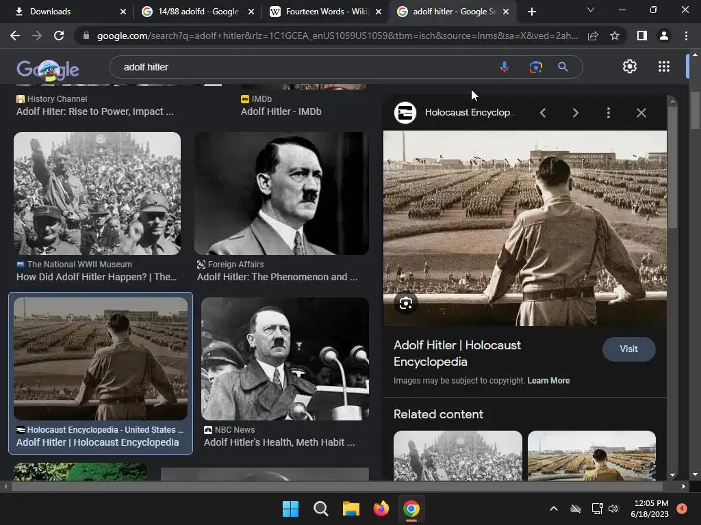Screen dimensions: 701x525
Task: Open the tab search dropdown chevron
Action: (x=591, y=10)
